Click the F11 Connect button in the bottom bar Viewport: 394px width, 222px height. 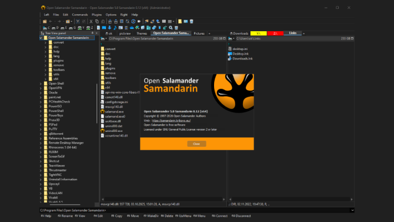[x=219, y=216]
